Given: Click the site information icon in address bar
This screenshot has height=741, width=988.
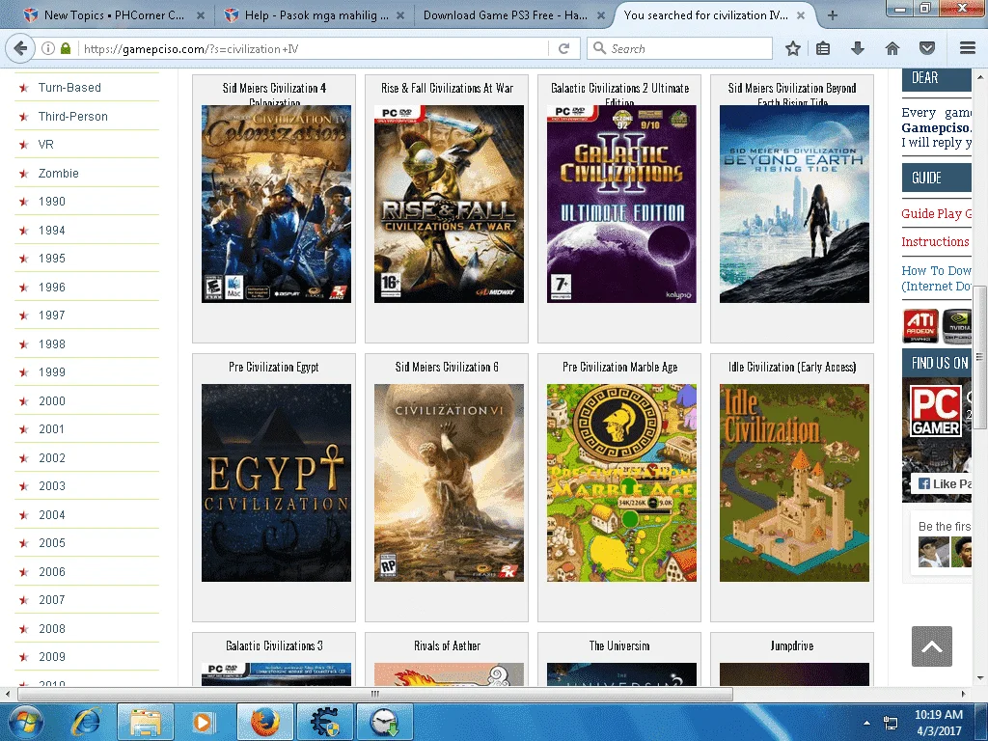Looking at the screenshot, I should pos(48,48).
